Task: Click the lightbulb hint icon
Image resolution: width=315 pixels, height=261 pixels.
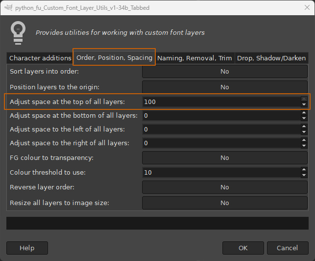Action: [18, 33]
